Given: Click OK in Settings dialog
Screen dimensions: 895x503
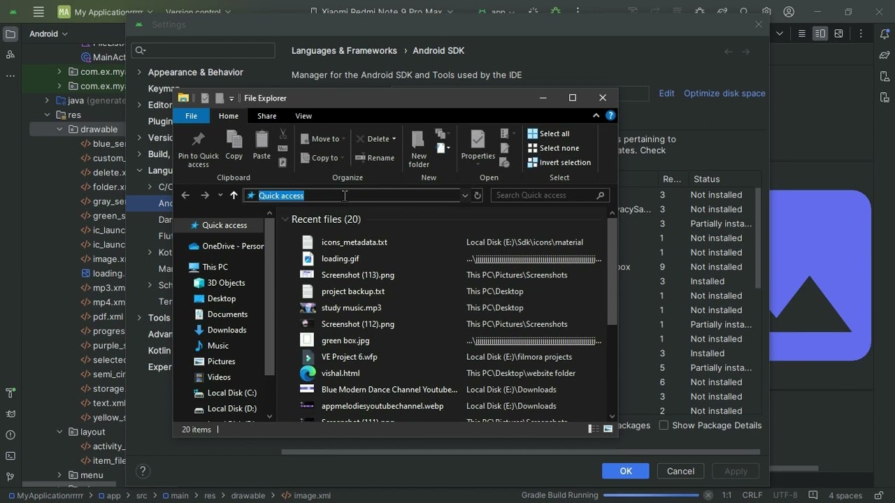Looking at the screenshot, I should (x=626, y=472).
